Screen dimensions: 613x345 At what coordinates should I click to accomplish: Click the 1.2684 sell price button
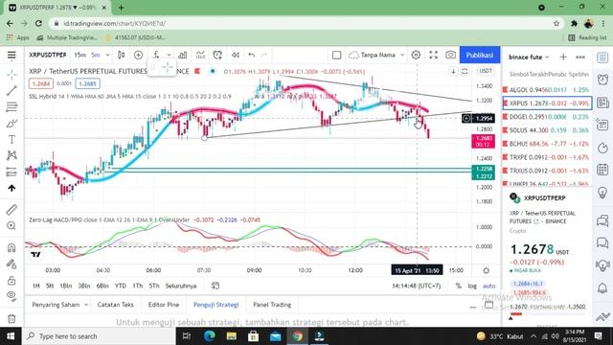tap(41, 83)
